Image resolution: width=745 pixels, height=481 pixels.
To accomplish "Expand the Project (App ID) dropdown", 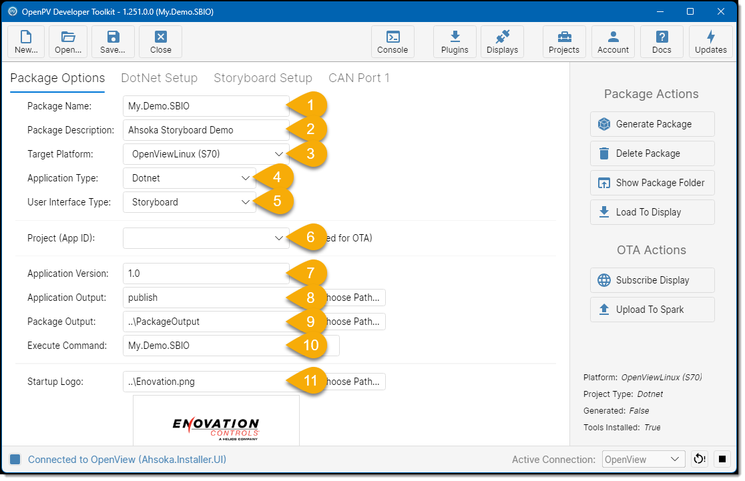I will click(206, 238).
